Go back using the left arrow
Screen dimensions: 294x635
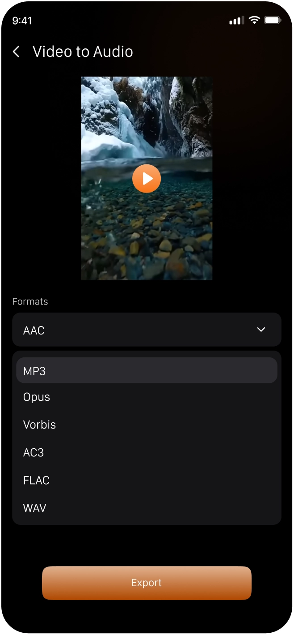[x=16, y=52]
